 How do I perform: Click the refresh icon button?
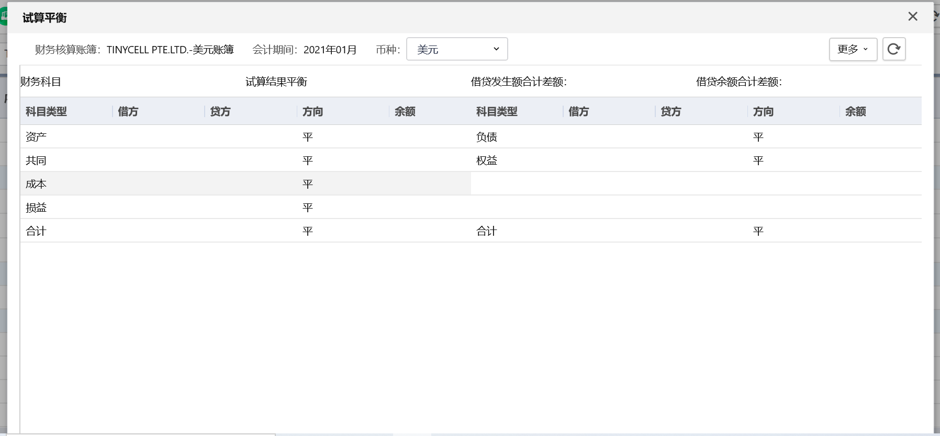pos(893,49)
